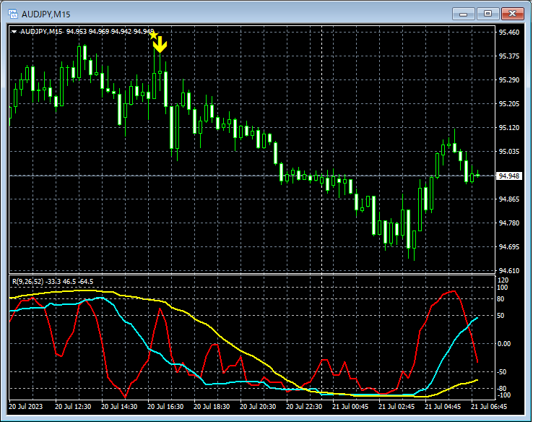Close the AUDJPY,M15 chart window
The width and height of the screenshot is (533, 422).
512,14
